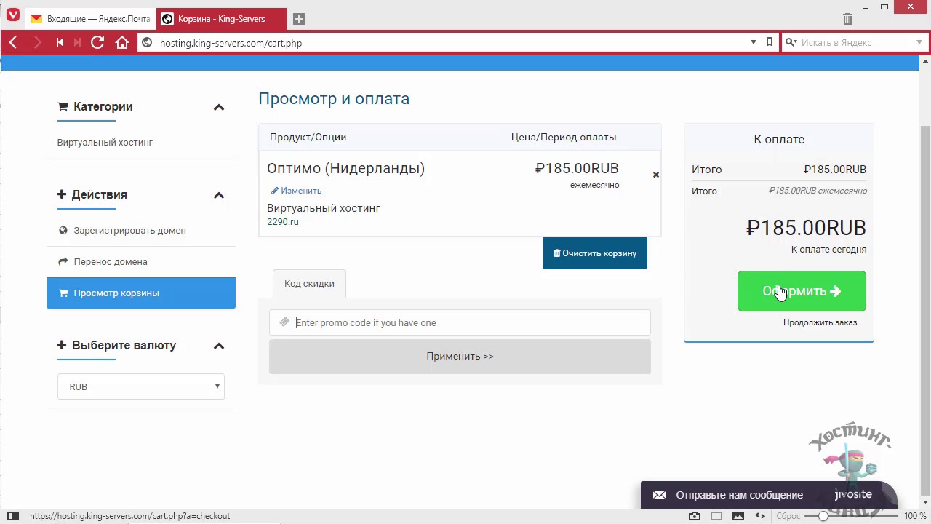Go back with the back arrow
The height and width of the screenshot is (524, 931).
[13, 43]
